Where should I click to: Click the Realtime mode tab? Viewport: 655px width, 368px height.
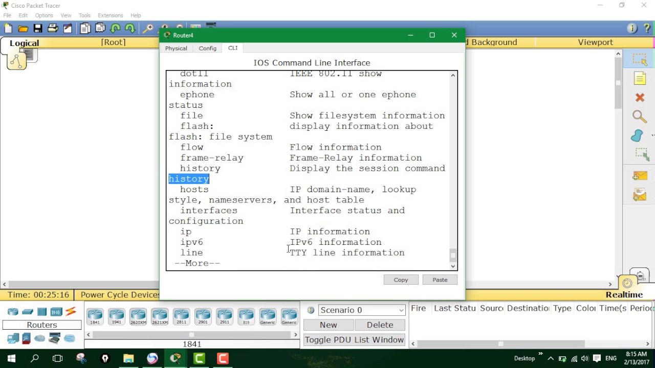point(624,295)
